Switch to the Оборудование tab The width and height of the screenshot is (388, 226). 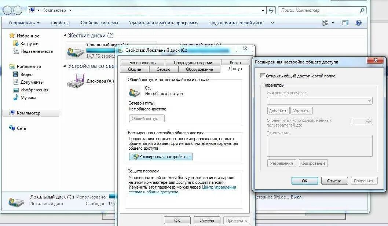(199, 69)
